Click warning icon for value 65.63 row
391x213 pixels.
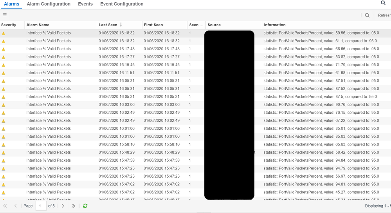click(x=4, y=145)
